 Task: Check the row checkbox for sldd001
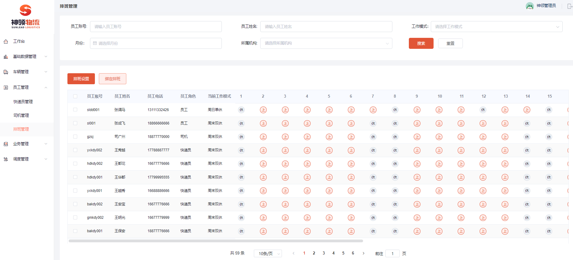click(x=75, y=110)
